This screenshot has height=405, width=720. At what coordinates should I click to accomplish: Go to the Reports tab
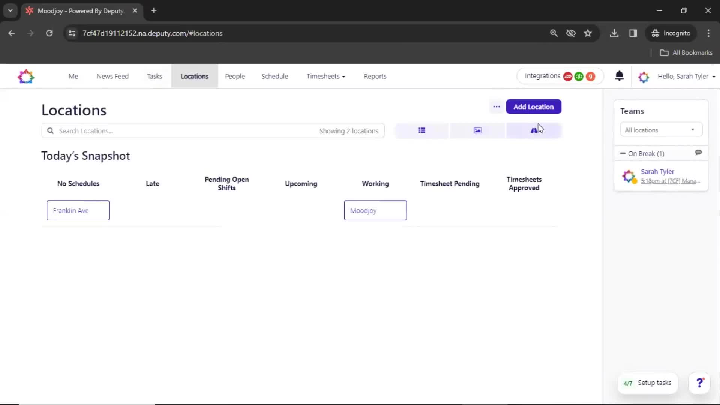coord(375,76)
